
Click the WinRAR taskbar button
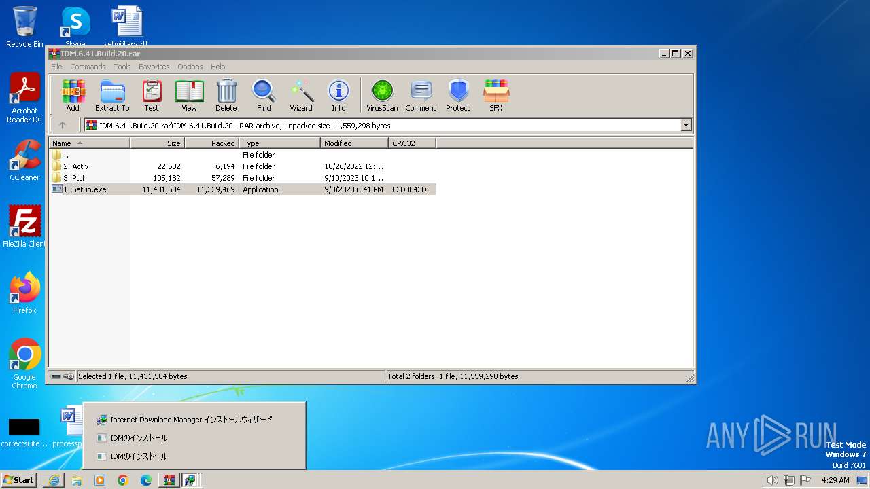[x=169, y=480]
